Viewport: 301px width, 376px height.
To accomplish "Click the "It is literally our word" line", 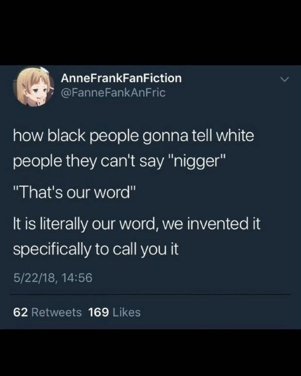I will point(137,224).
